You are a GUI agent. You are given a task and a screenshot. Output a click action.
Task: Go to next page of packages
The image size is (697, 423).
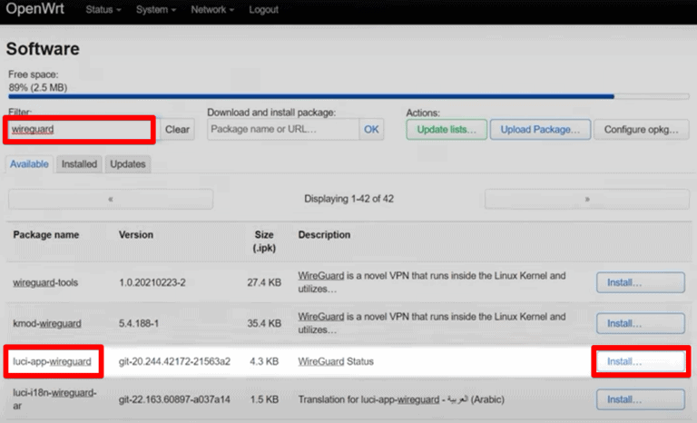click(586, 199)
